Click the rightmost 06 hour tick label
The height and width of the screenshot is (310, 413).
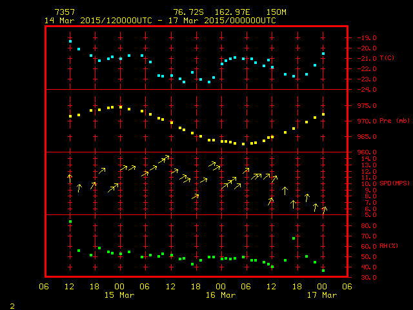(347, 286)
